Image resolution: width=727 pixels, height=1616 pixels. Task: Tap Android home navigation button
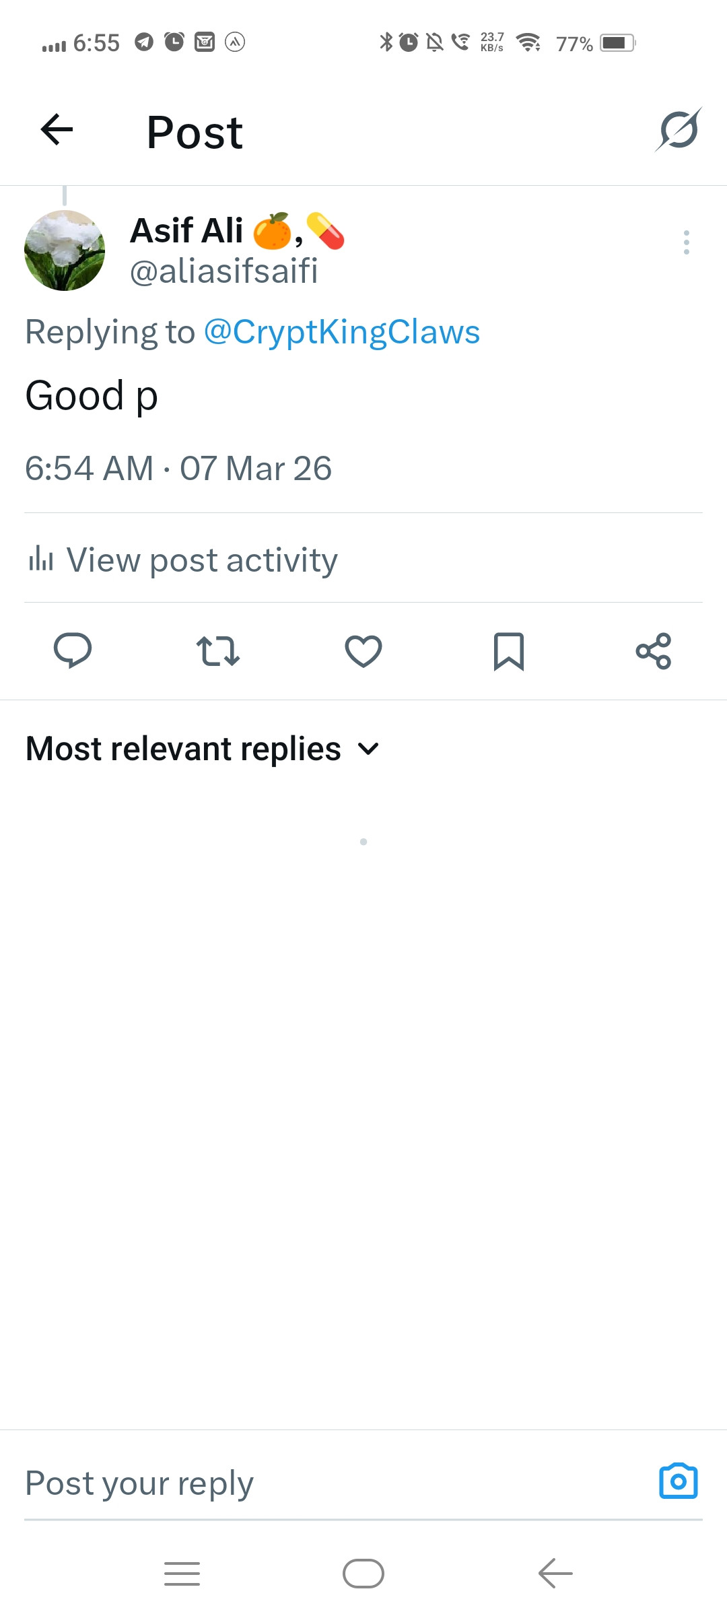tap(363, 1574)
